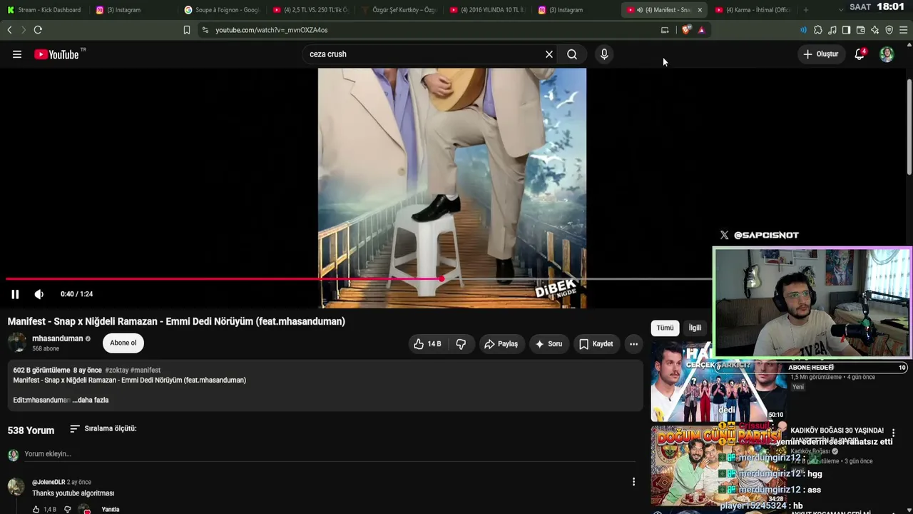Image resolution: width=913 pixels, height=514 pixels.
Task: Switch to Stream - Kick Dashboard tab
Action: tap(44, 10)
